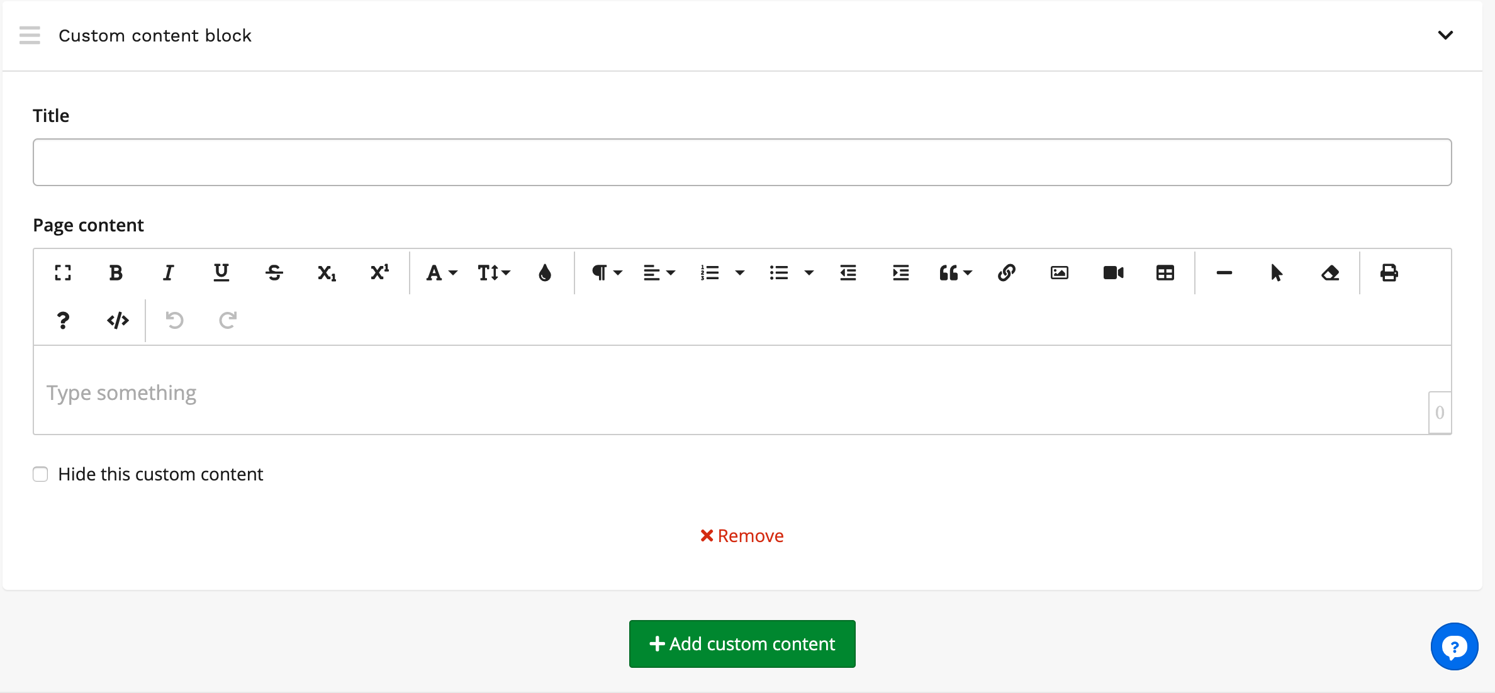1495x693 pixels.
Task: Check Hide this custom content checkbox
Action: (40, 474)
